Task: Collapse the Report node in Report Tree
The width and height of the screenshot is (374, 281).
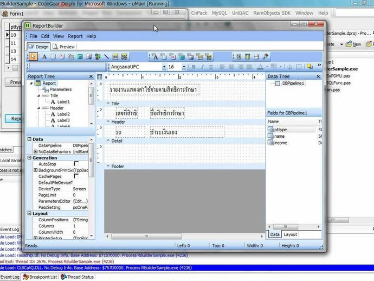Action: 31,84
